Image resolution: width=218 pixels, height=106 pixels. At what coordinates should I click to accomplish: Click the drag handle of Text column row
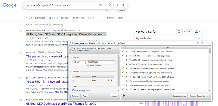coord(74,81)
